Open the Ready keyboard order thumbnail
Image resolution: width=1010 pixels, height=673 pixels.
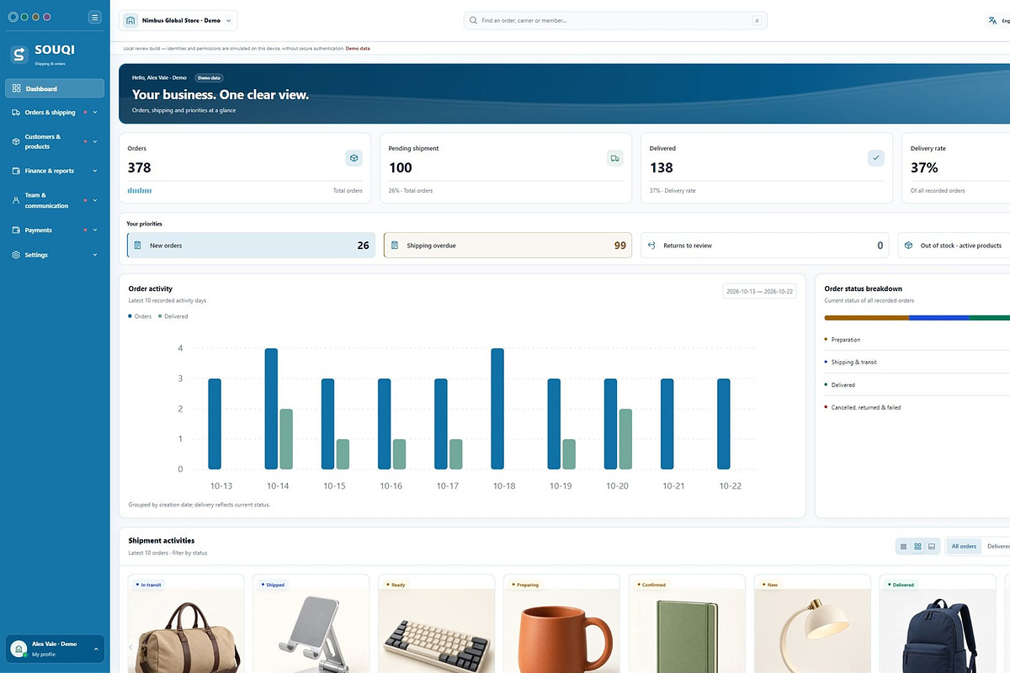pyautogui.click(x=436, y=631)
